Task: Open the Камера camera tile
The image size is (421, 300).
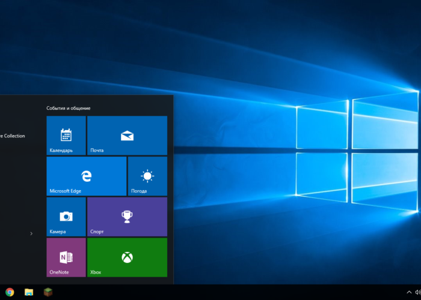Action: coord(66,217)
